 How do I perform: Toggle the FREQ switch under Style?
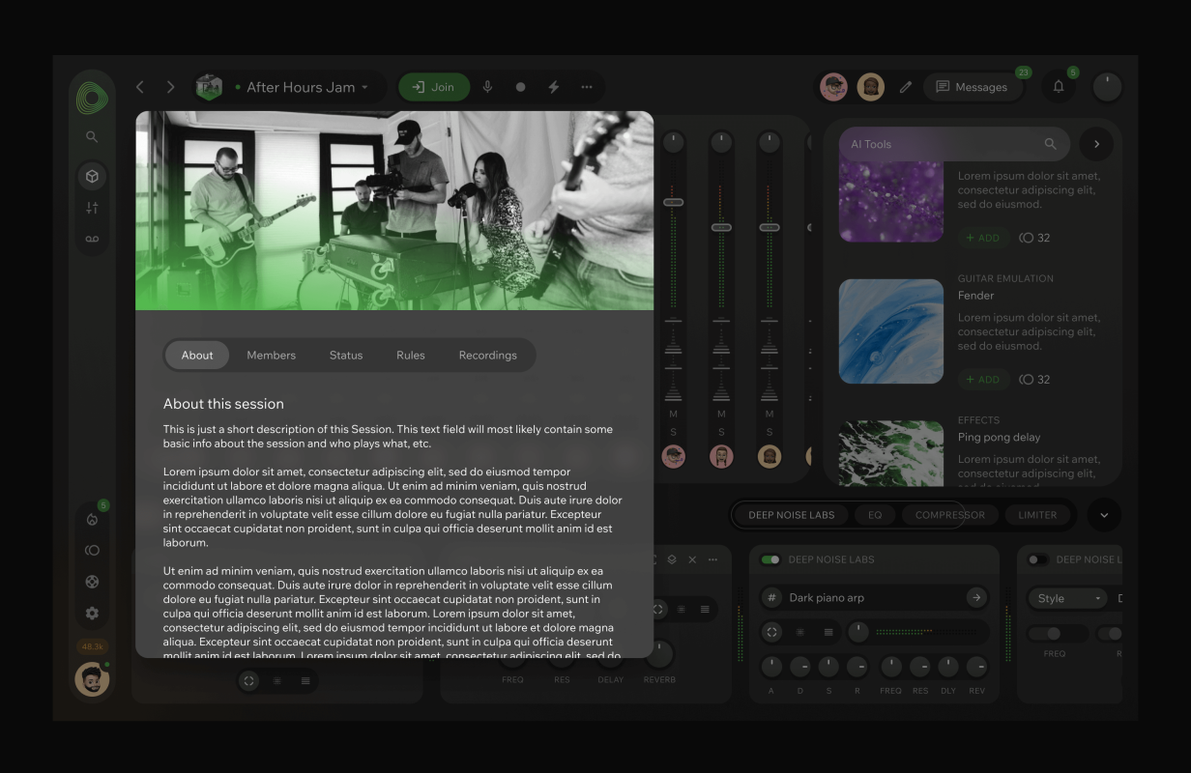coord(1054,634)
